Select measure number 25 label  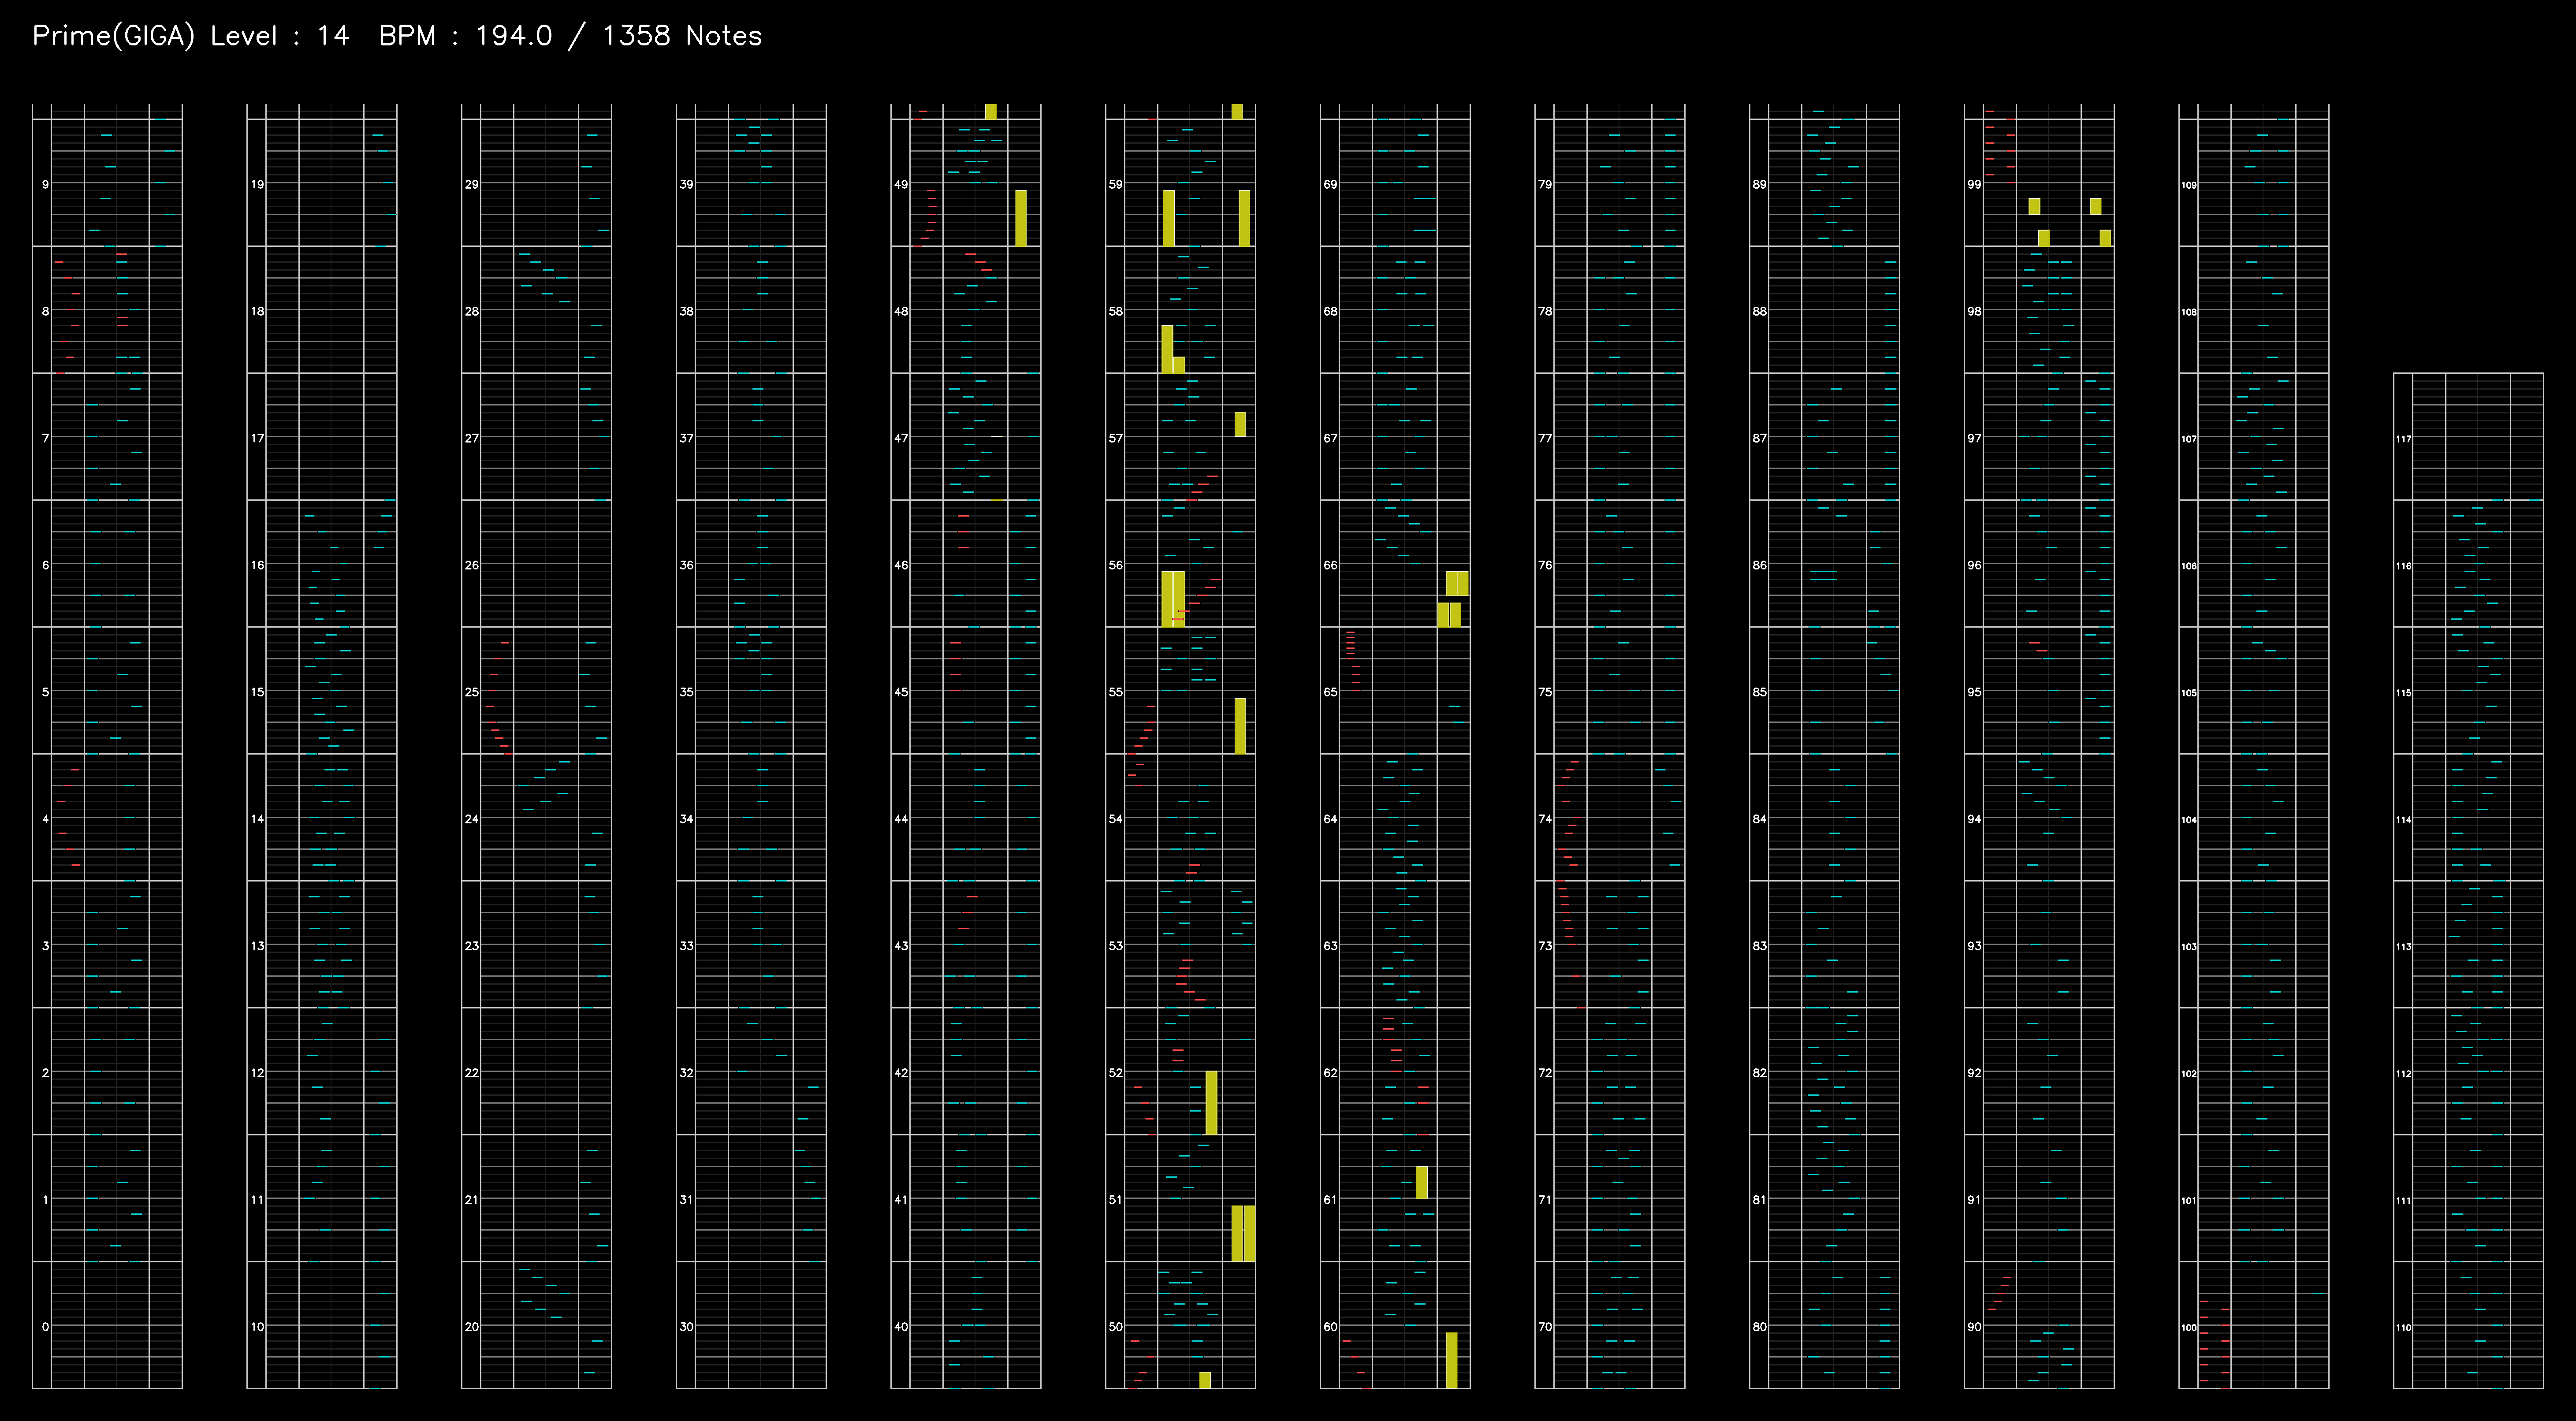472,691
